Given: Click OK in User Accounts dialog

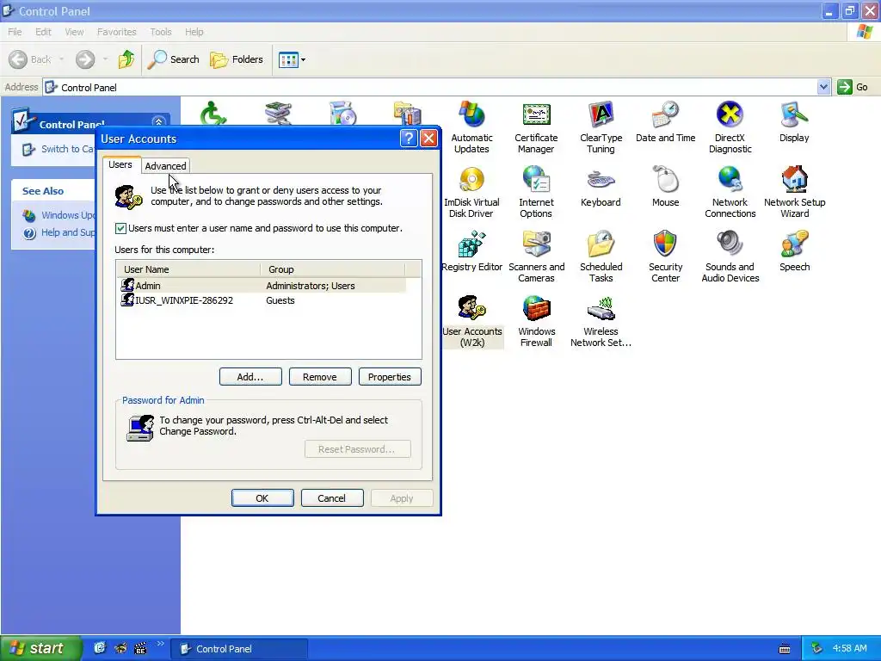Looking at the screenshot, I should click(262, 498).
